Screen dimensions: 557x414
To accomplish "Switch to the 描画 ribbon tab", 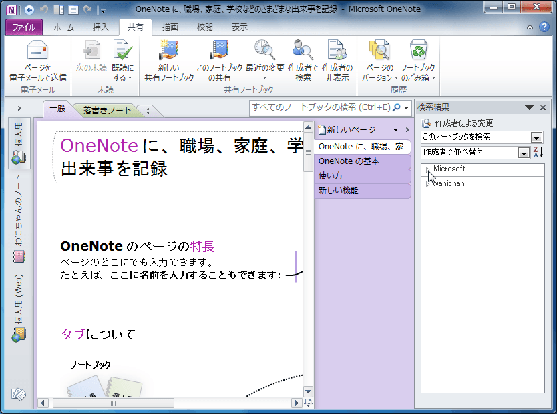I will tap(170, 27).
